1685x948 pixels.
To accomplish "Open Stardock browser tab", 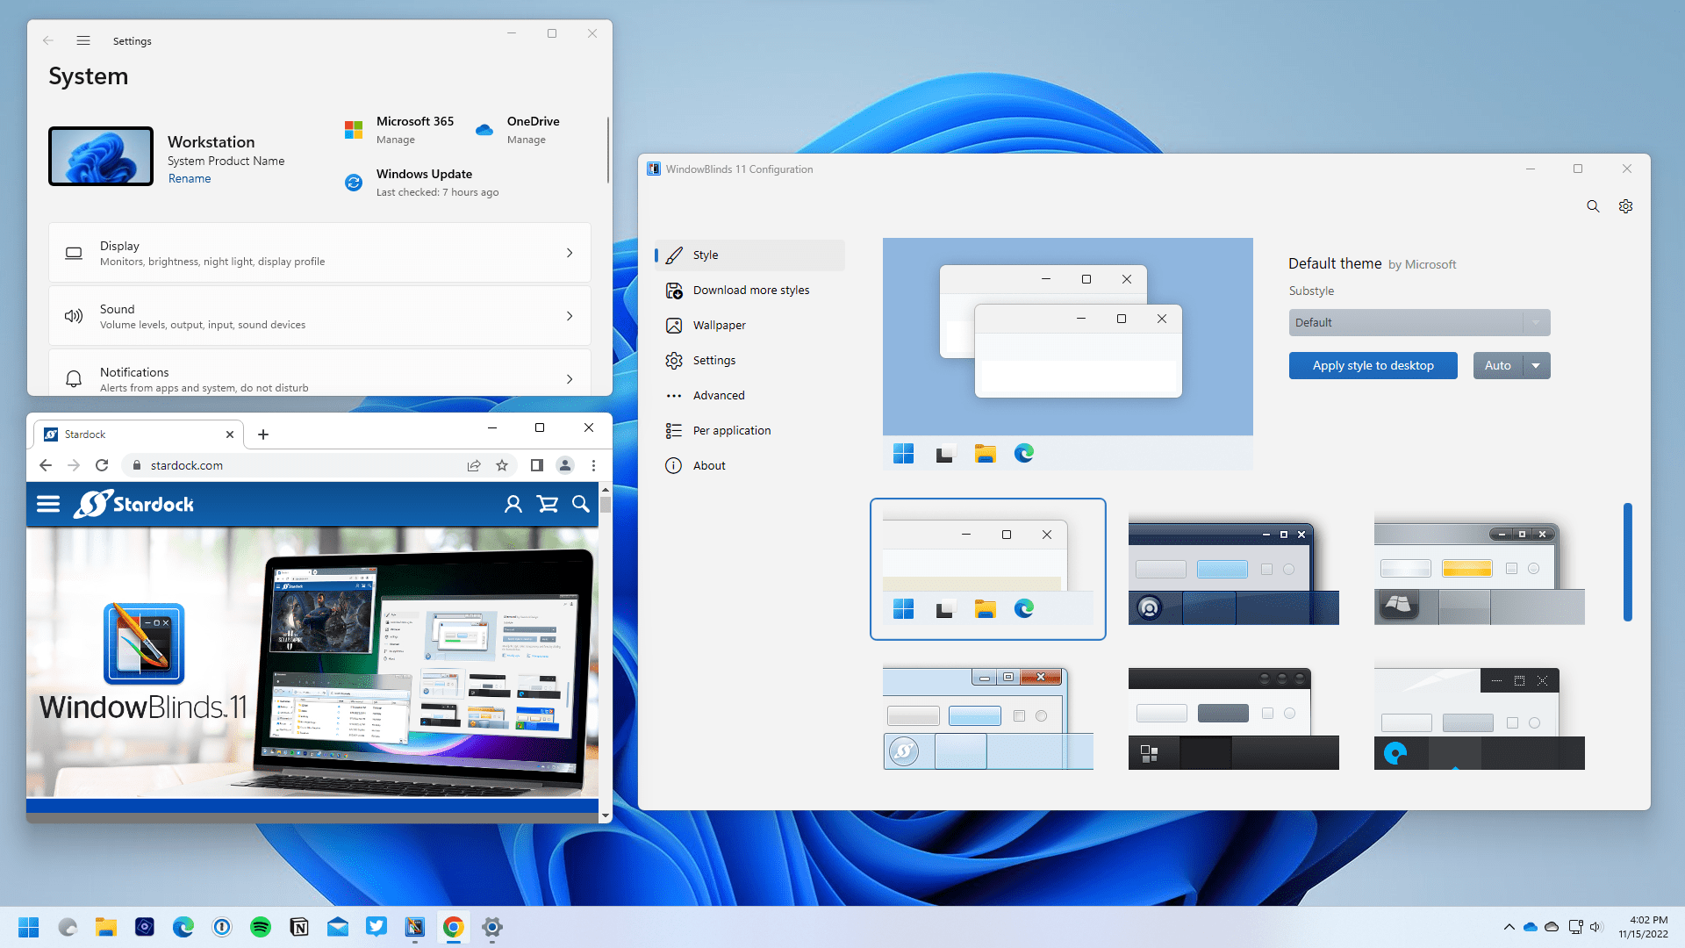I will tap(132, 434).
